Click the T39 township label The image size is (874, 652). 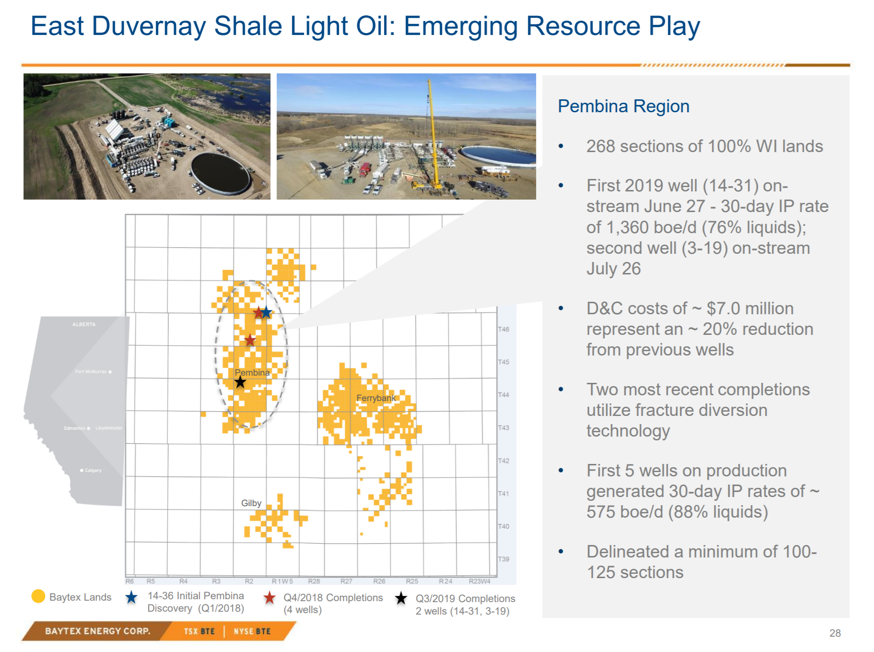[503, 559]
